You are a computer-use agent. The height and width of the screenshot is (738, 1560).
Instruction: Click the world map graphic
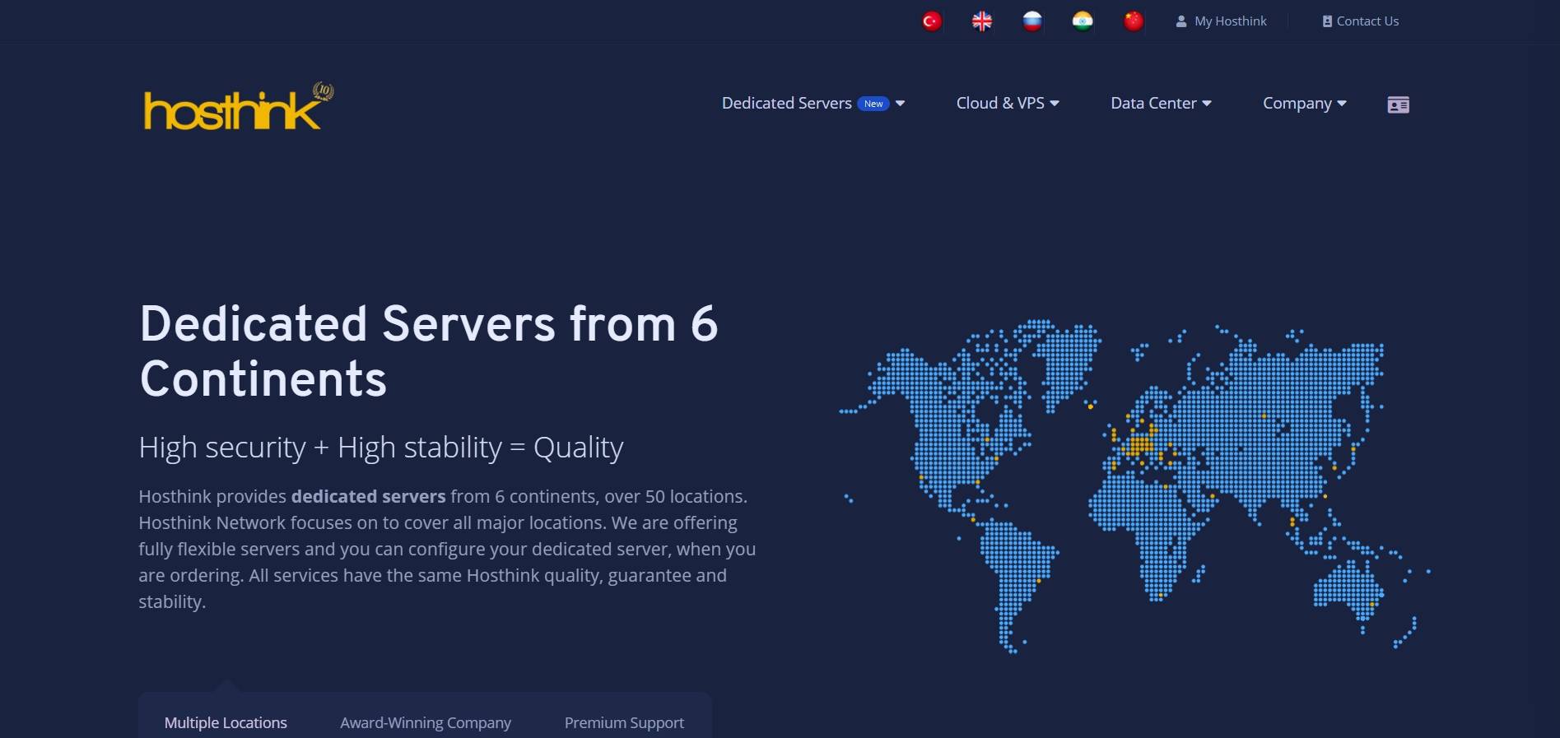coord(1134,486)
